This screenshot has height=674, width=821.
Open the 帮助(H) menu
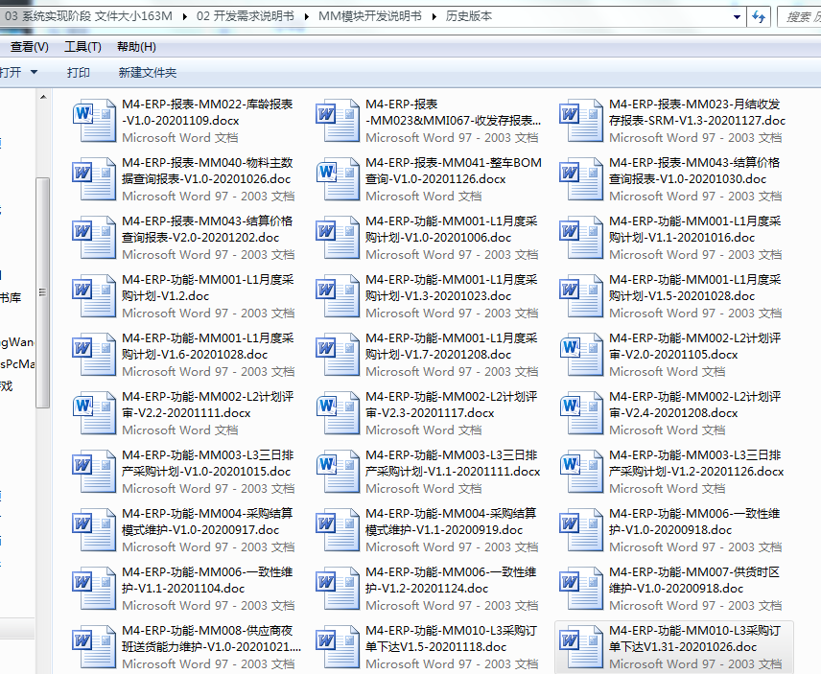136,47
